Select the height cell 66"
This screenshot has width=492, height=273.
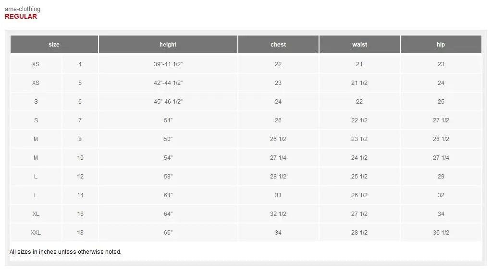(168, 233)
